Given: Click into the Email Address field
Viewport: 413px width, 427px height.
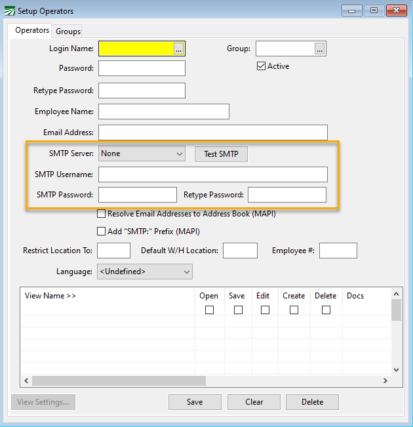Looking at the screenshot, I should click(212, 132).
